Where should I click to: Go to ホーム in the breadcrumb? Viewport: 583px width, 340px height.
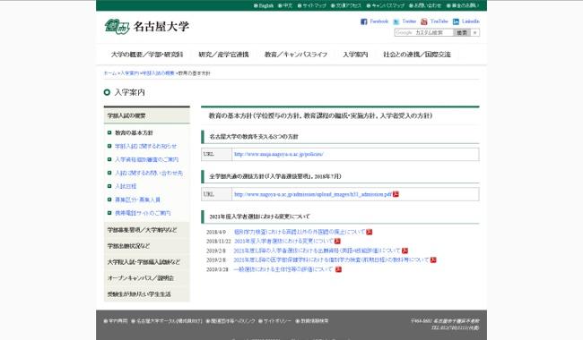click(x=110, y=73)
